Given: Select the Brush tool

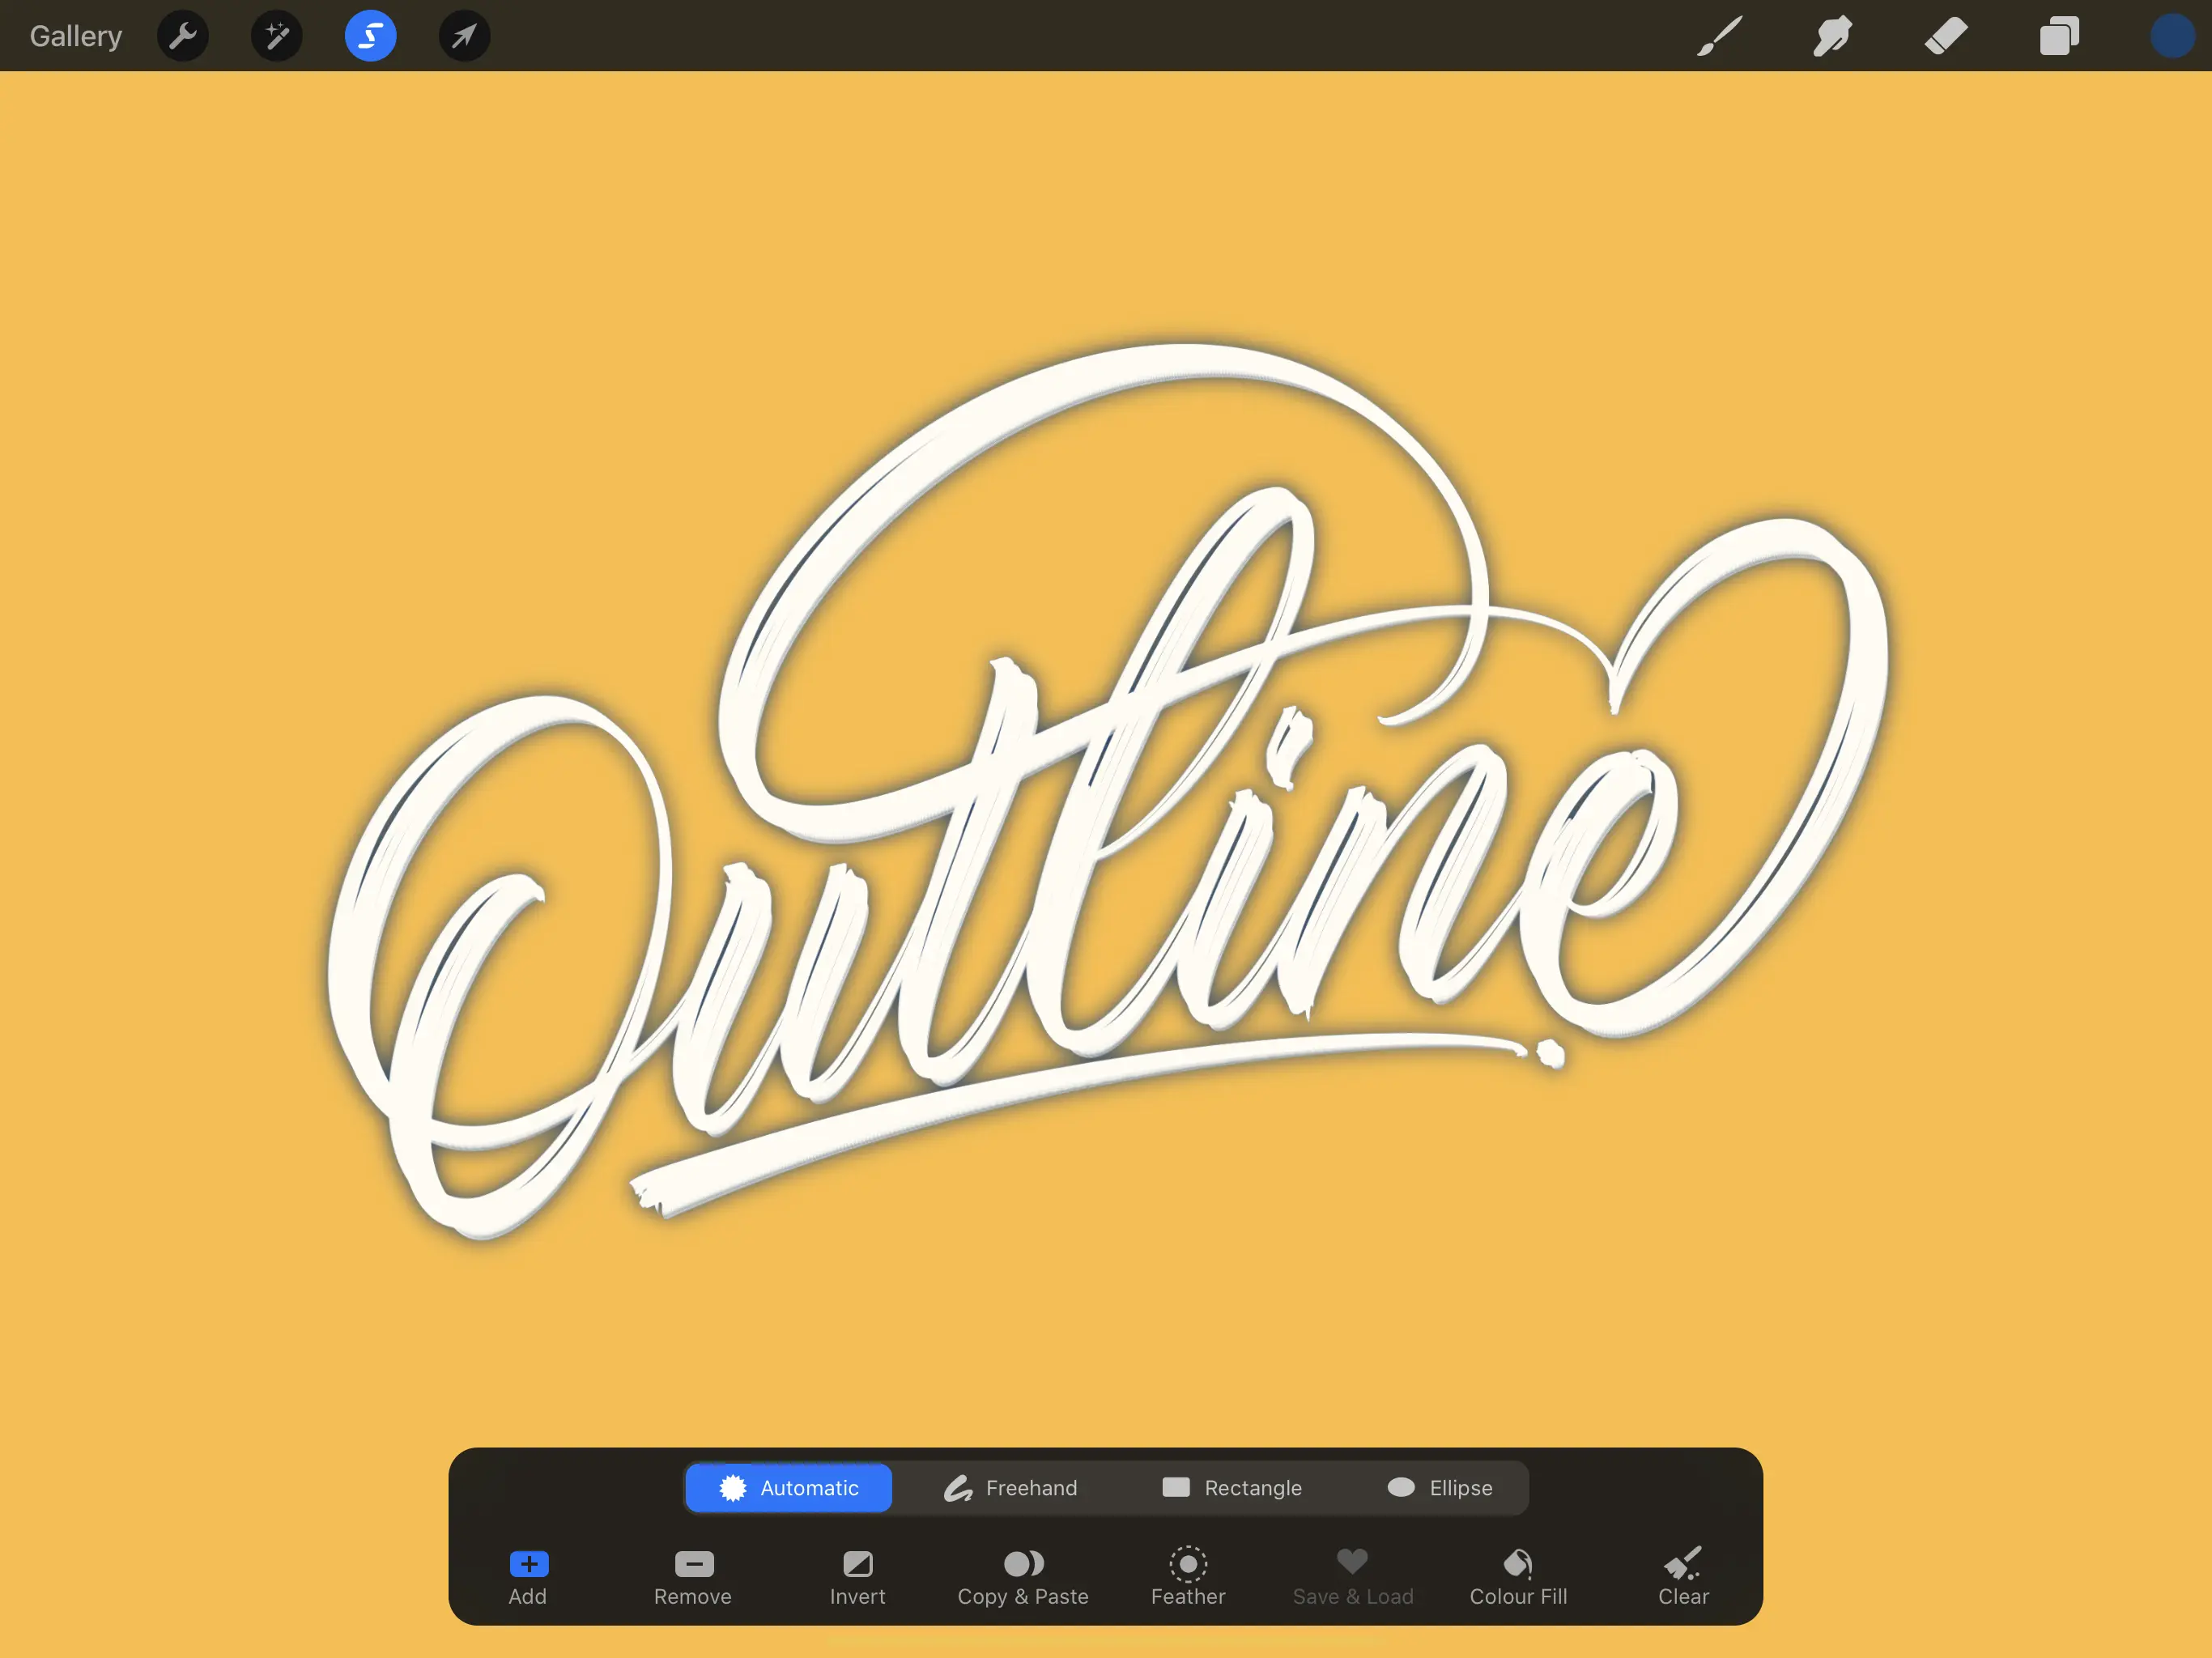Looking at the screenshot, I should coord(1720,36).
